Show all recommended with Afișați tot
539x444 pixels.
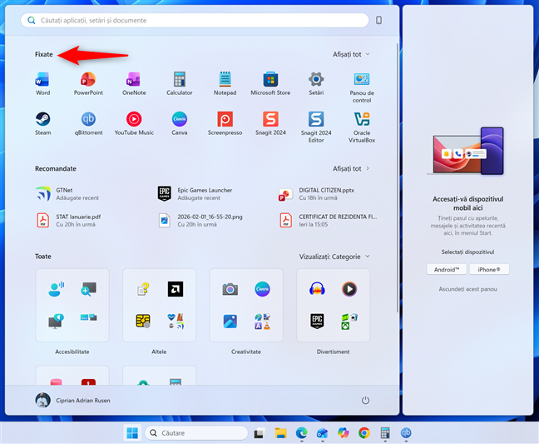tap(351, 168)
